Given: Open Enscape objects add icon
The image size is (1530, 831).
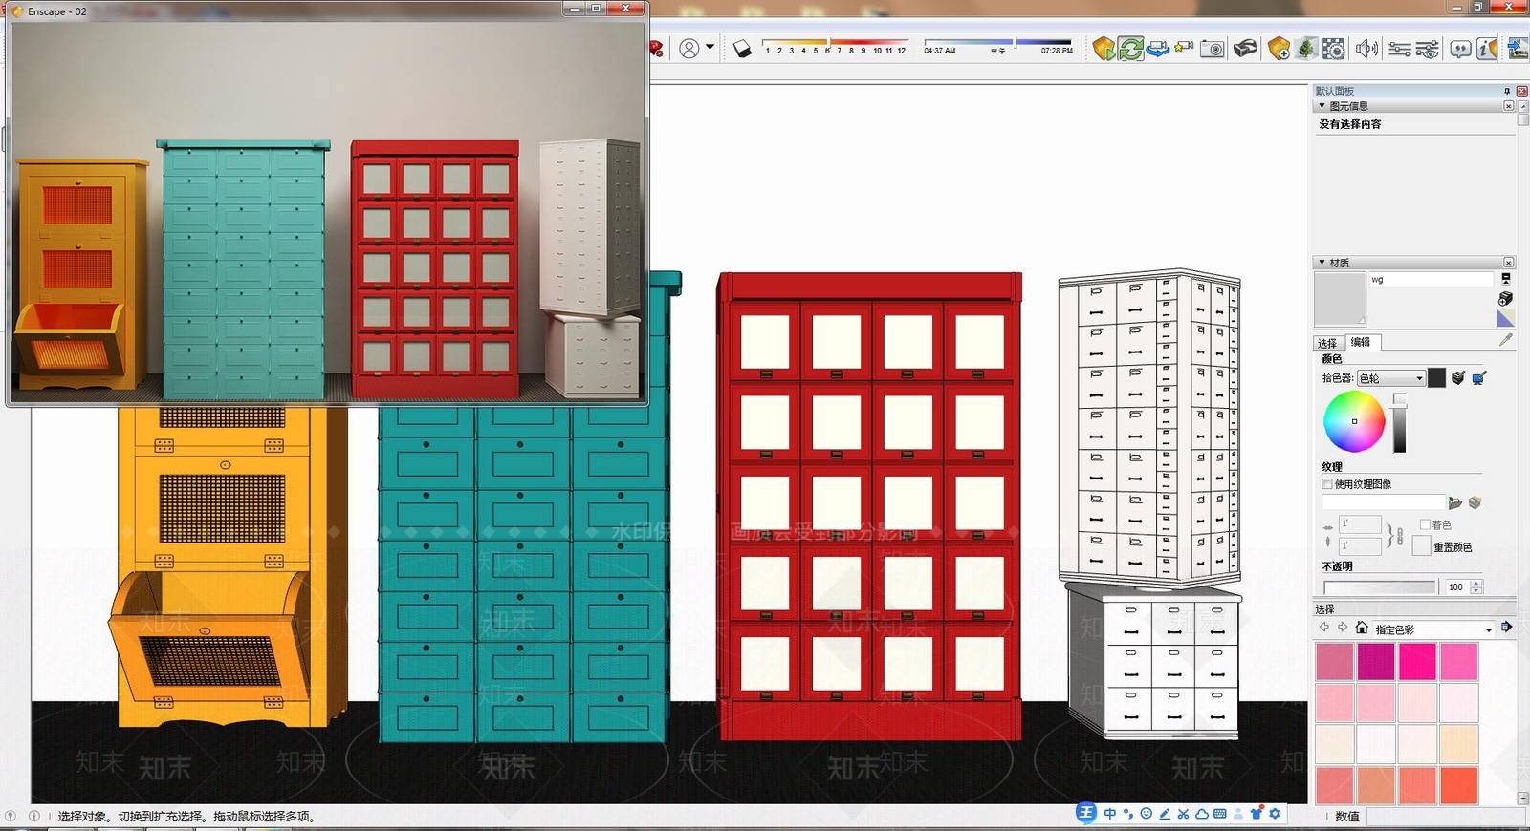Looking at the screenshot, I should tap(1279, 48).
